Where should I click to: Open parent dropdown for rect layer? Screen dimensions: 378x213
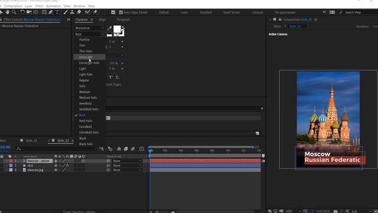pyautogui.click(x=128, y=166)
